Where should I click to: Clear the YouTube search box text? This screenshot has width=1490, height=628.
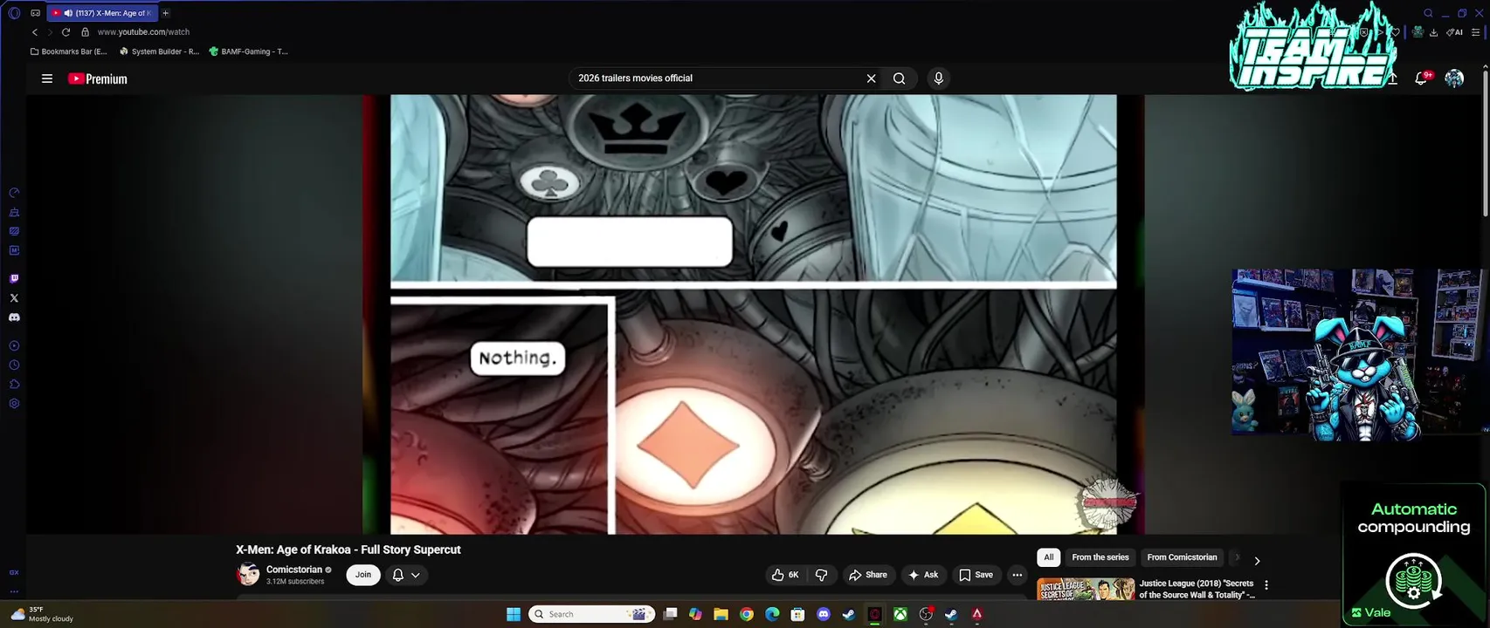coord(871,78)
